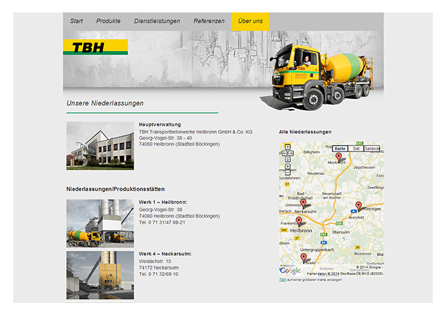Click the 'Werk 1 – Heilbronn:' heading
446x316 pixels.
pyautogui.click(x=163, y=202)
